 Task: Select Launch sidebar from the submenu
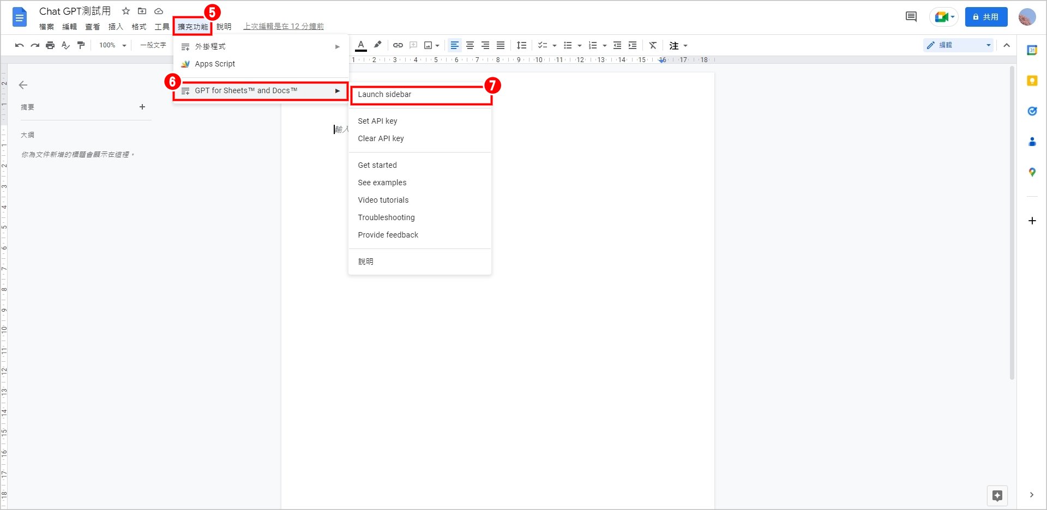[x=420, y=94]
